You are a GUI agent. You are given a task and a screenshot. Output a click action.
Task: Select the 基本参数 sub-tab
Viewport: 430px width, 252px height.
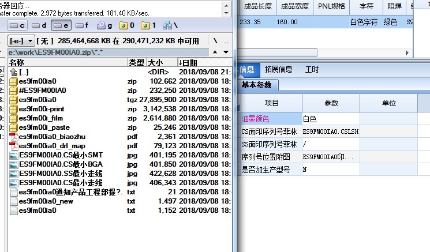[x=257, y=85]
